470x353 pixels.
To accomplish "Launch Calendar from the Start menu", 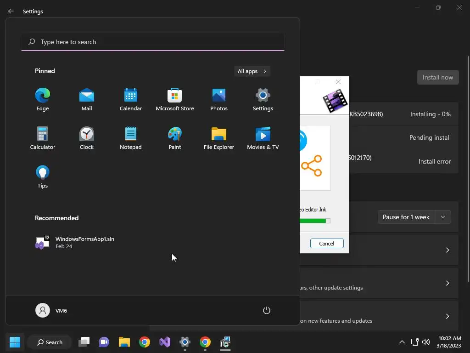I will tap(131, 100).
